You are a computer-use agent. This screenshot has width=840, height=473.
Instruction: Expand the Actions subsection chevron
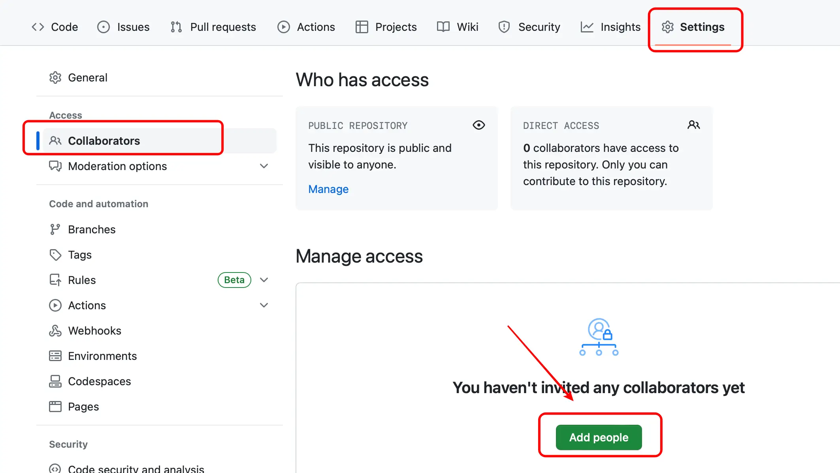coord(264,305)
